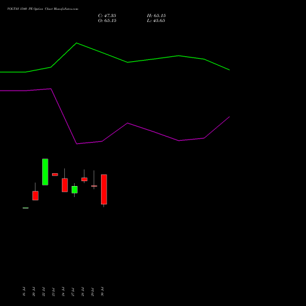
Task: Select the small green candlestick for 27 Jul
Action: (x=75, y=190)
